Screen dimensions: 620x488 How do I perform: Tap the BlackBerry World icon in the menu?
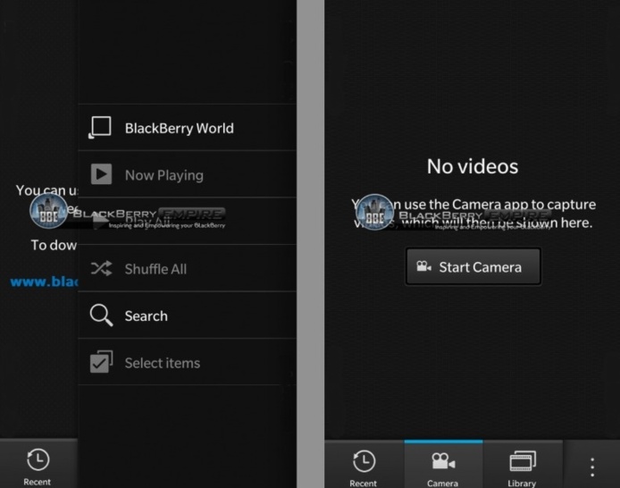coord(101,128)
